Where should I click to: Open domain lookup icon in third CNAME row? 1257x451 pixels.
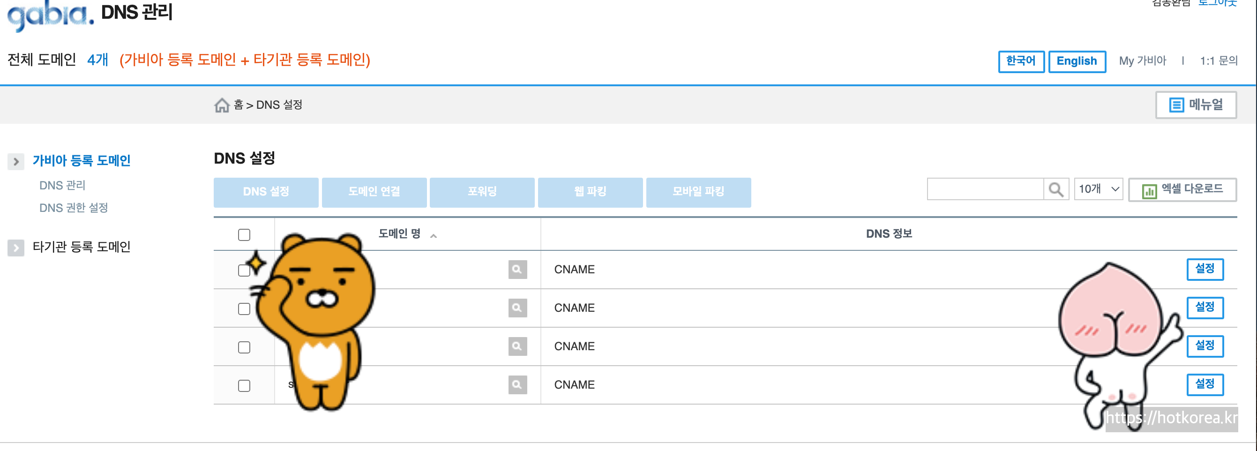(x=517, y=346)
